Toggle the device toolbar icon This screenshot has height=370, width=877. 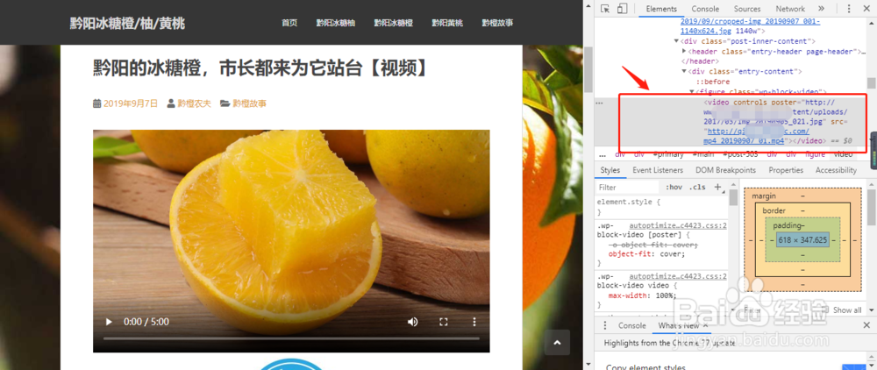click(x=622, y=9)
